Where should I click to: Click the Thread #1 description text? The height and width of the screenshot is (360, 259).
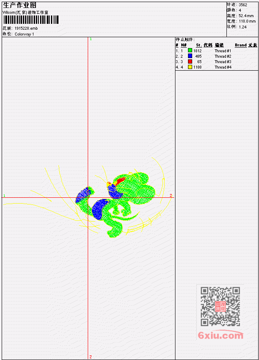(x=223, y=51)
